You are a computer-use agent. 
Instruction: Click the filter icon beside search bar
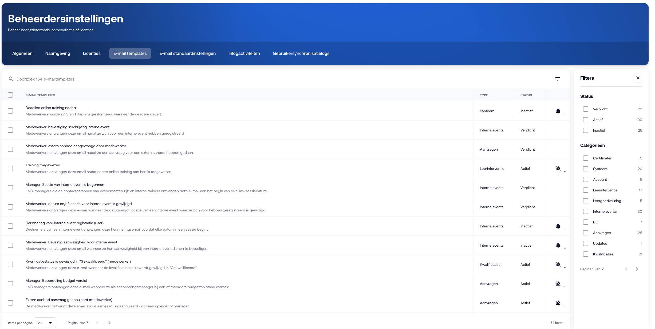click(558, 79)
